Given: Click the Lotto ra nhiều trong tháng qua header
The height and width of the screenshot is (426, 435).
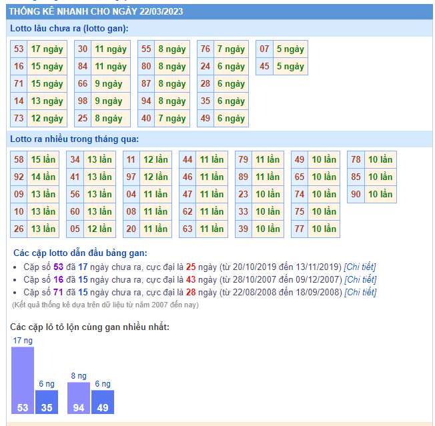Looking at the screenshot, I should 74,139.
